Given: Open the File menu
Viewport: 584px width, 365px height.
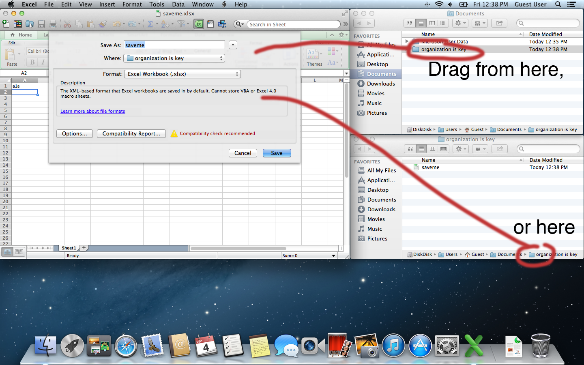Looking at the screenshot, I should (49, 4).
